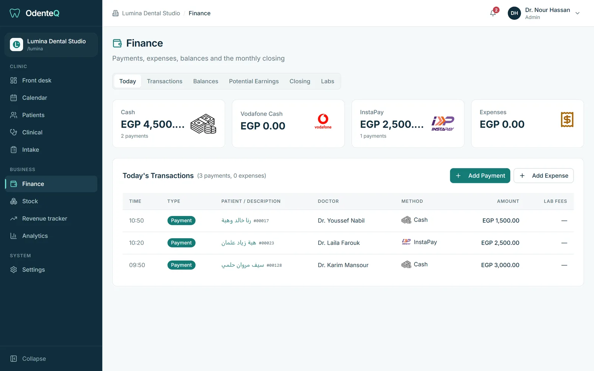Open the Lumina Dental Studio breadcrumb link
The width and height of the screenshot is (594, 371).
[151, 13]
